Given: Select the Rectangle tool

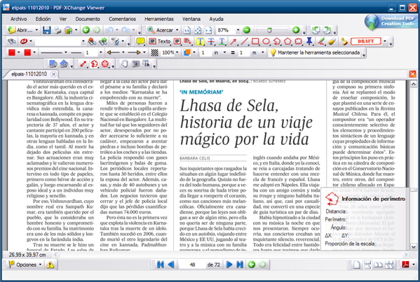Looking at the screenshot, I should [x=255, y=41].
